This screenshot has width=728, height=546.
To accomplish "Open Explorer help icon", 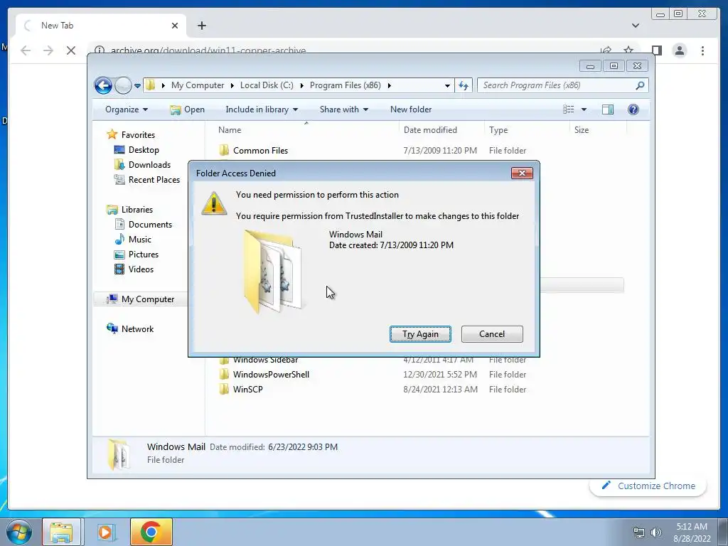I will [633, 109].
